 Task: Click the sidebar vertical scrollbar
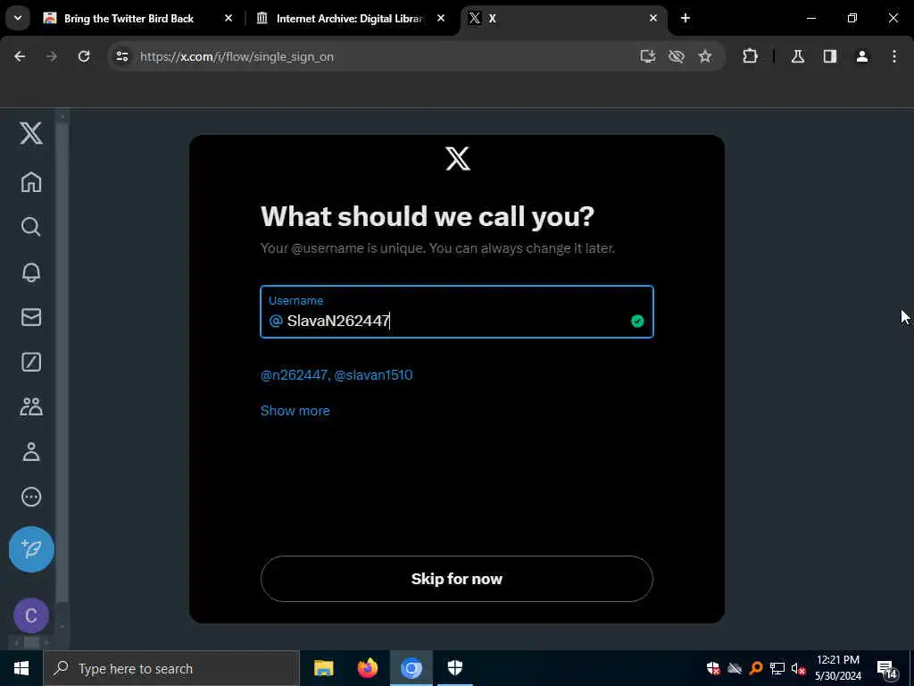62,363
